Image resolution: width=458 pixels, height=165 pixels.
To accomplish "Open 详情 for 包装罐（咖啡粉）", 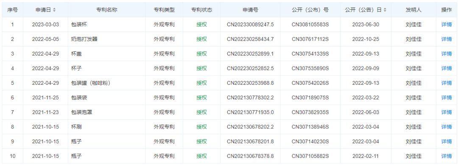I will pos(446,83).
